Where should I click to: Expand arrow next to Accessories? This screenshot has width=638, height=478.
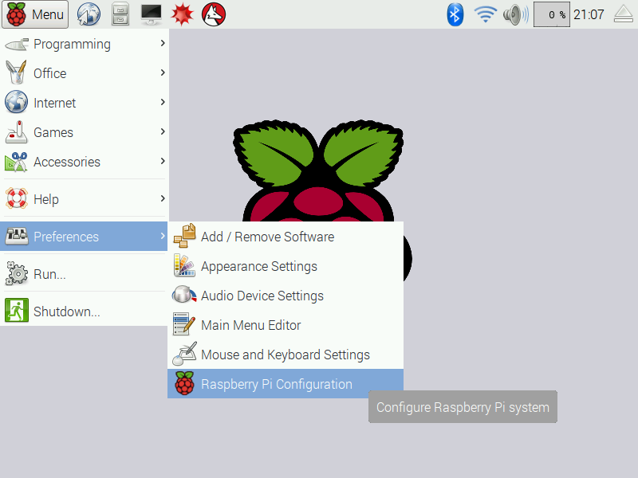pyautogui.click(x=163, y=161)
